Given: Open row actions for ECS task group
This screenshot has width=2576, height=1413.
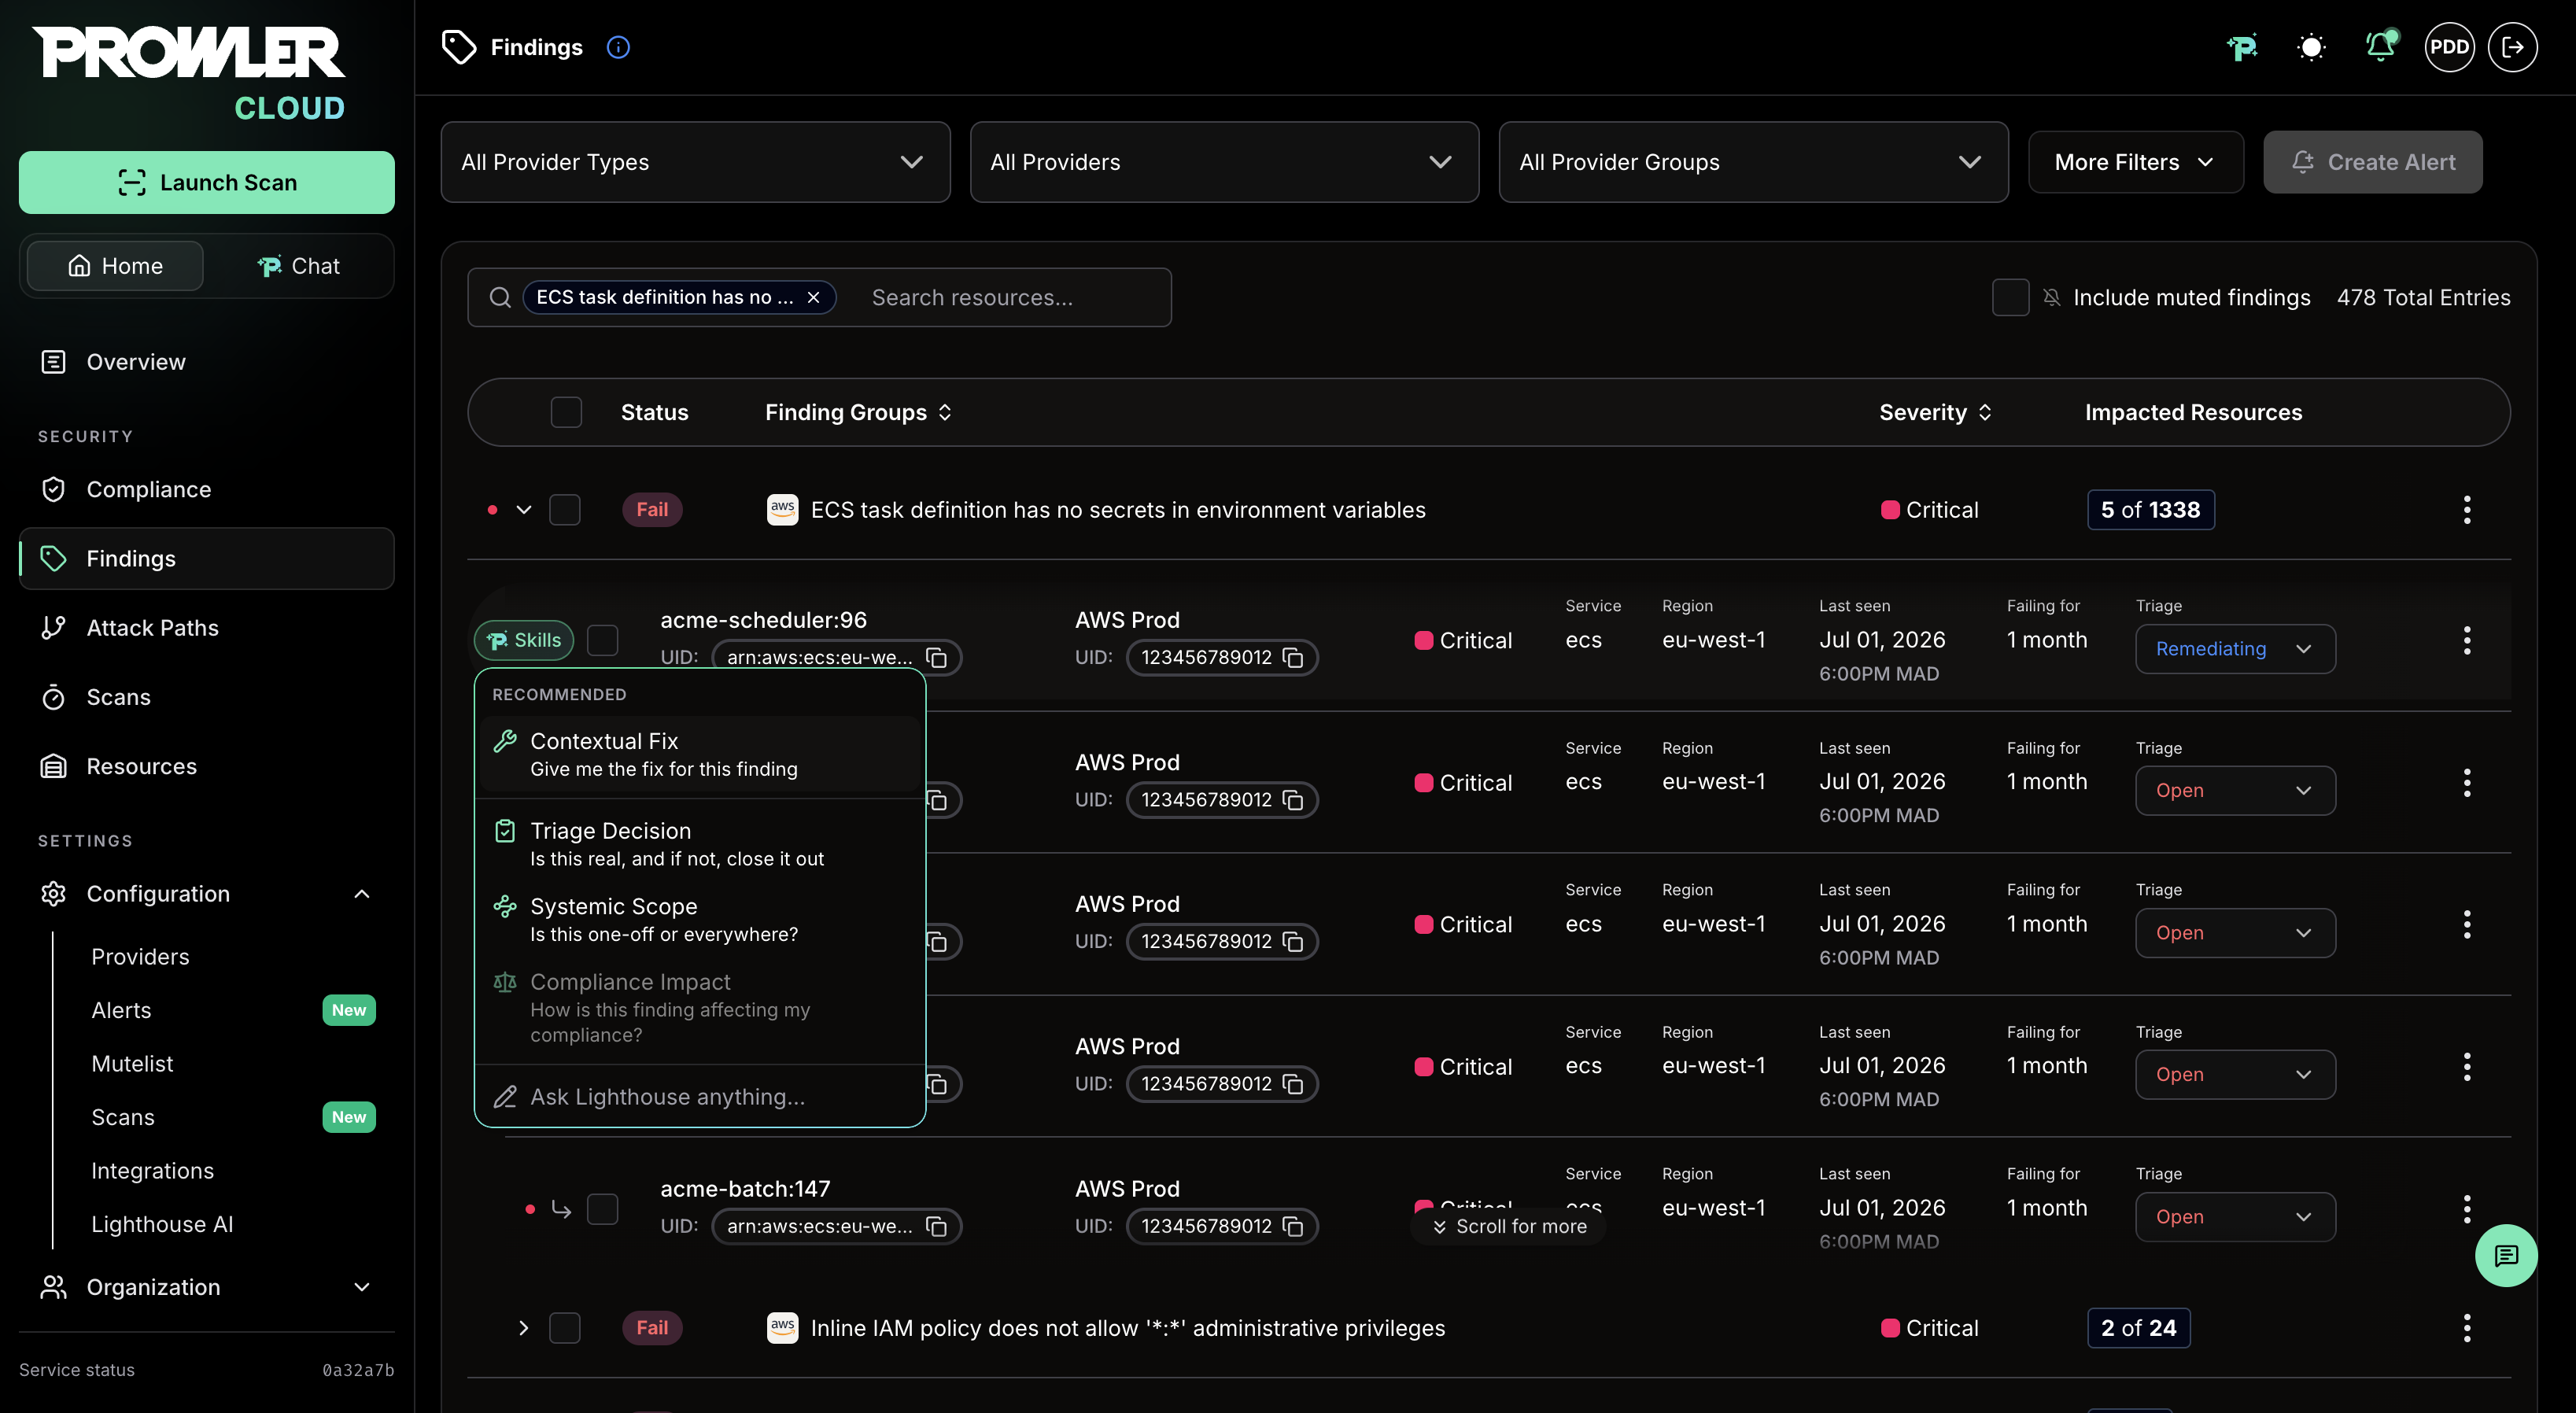Looking at the screenshot, I should pos(2467,510).
